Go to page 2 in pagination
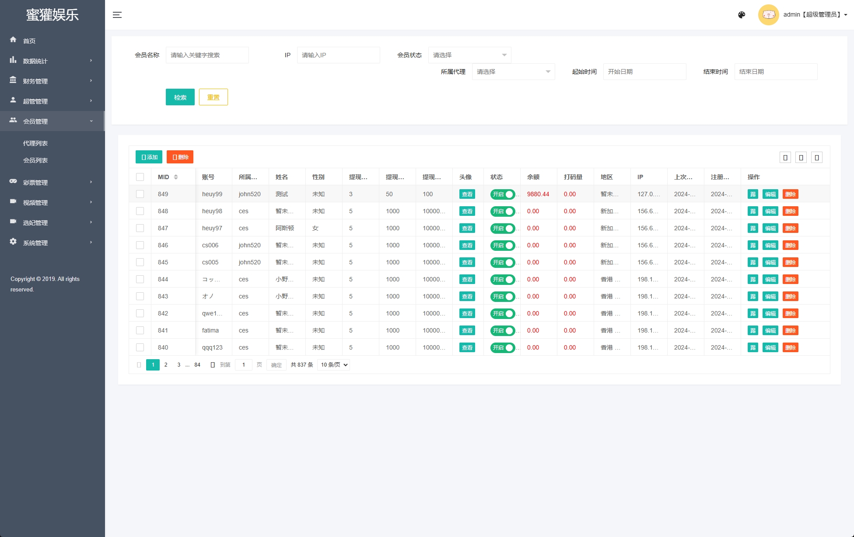Viewport: 854px width, 537px height. (166, 365)
